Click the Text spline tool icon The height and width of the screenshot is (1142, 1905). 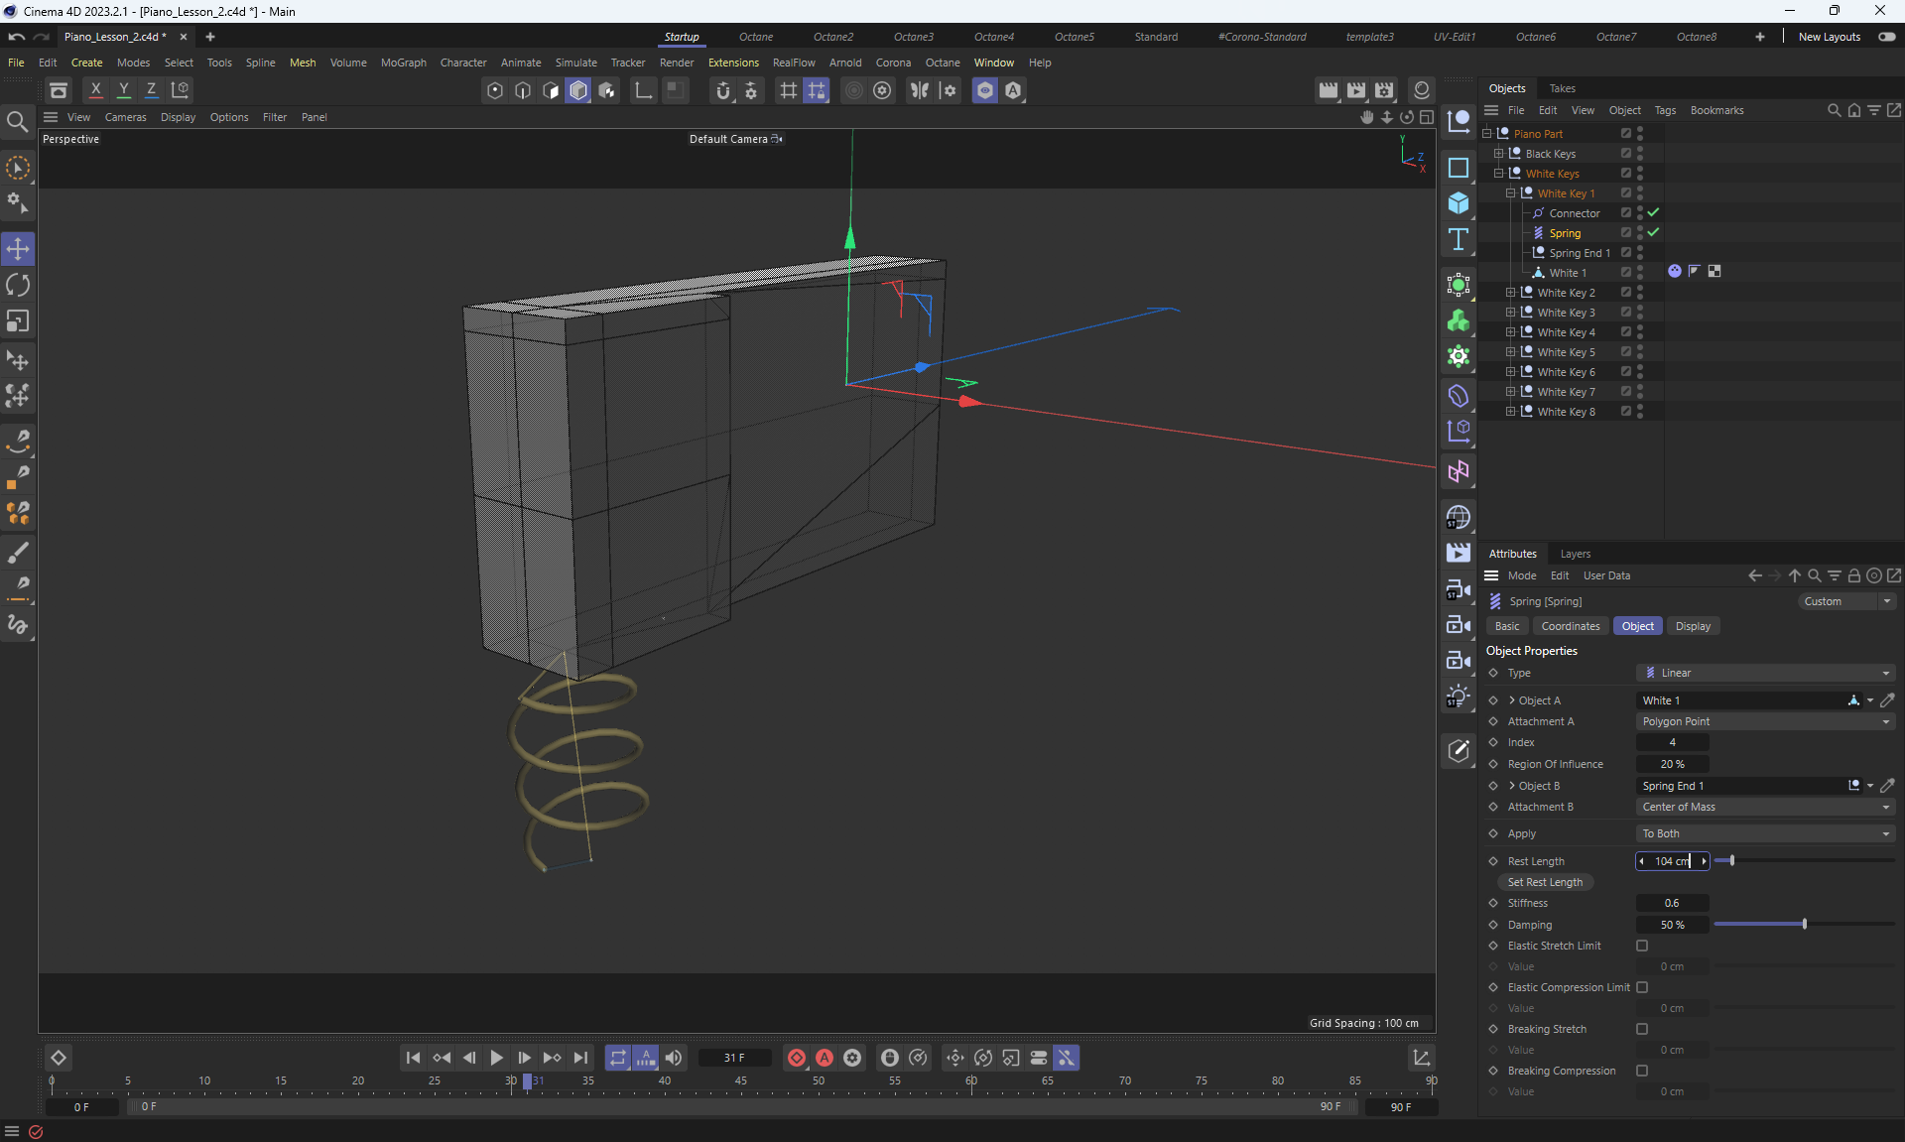[x=1458, y=239]
